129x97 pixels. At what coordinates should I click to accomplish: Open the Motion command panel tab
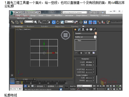tap(87, 30)
